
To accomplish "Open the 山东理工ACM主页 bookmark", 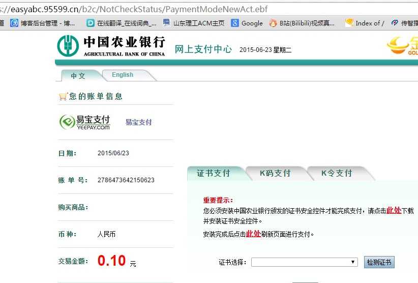I will click(x=194, y=23).
